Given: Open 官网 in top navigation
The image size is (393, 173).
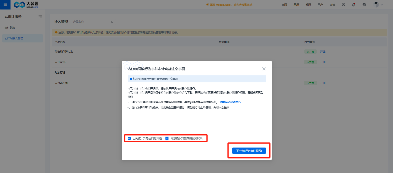Looking at the screenshot, I should coord(284,5).
